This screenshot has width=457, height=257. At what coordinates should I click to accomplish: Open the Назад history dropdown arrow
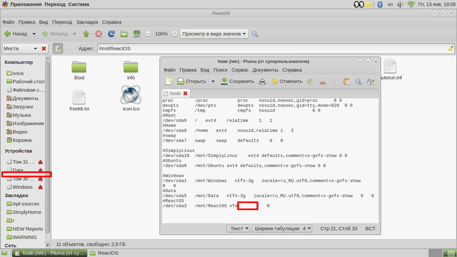(x=34, y=34)
